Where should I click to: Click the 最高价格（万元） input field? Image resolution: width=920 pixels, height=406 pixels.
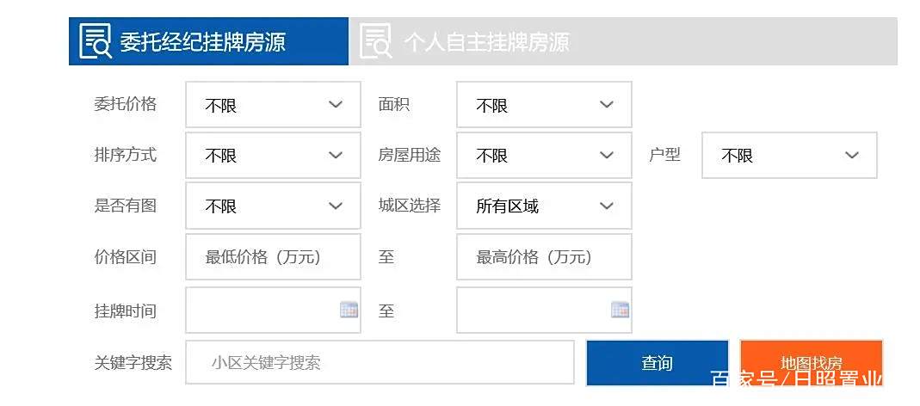click(544, 257)
